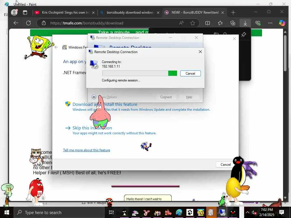
Task: Close the BonziBUDDY Rewritten tab
Action: click(223, 12)
